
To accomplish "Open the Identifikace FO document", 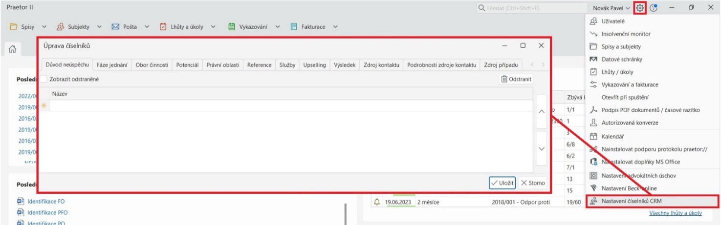I will [x=46, y=201].
